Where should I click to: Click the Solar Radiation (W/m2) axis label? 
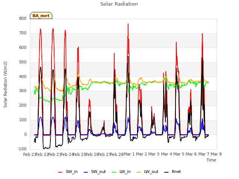pos(5,85)
